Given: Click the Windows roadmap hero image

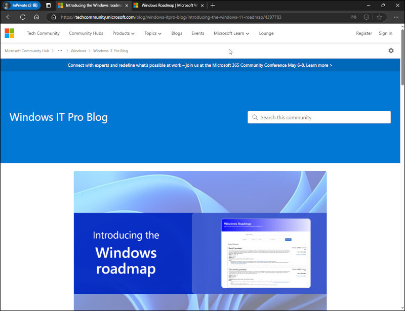Looking at the screenshot, I should click(x=200, y=241).
